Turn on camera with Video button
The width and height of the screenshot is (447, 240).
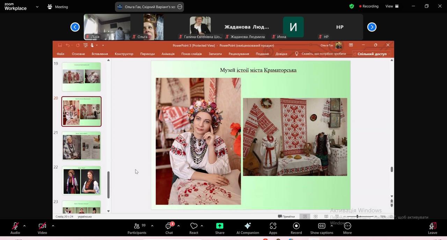tap(42, 226)
